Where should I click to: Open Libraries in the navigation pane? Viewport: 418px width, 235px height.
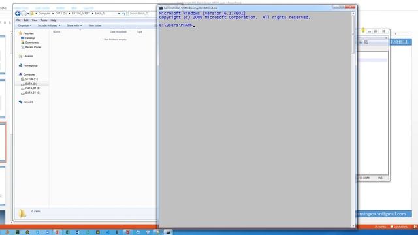click(x=28, y=56)
